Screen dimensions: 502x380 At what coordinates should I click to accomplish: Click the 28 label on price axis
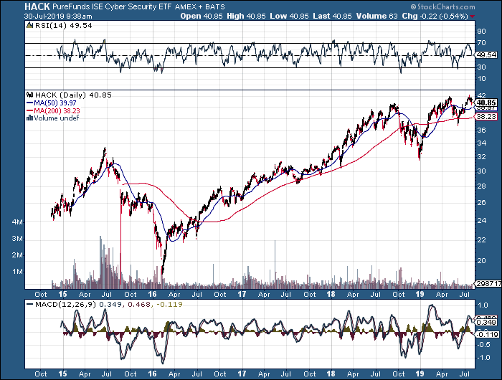(x=481, y=186)
